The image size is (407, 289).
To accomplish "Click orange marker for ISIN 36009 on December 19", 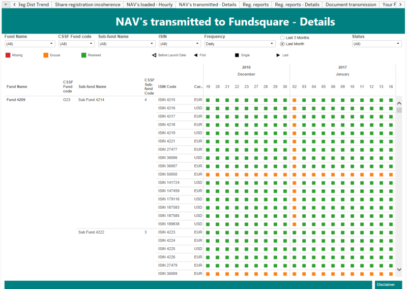I will [208, 274].
